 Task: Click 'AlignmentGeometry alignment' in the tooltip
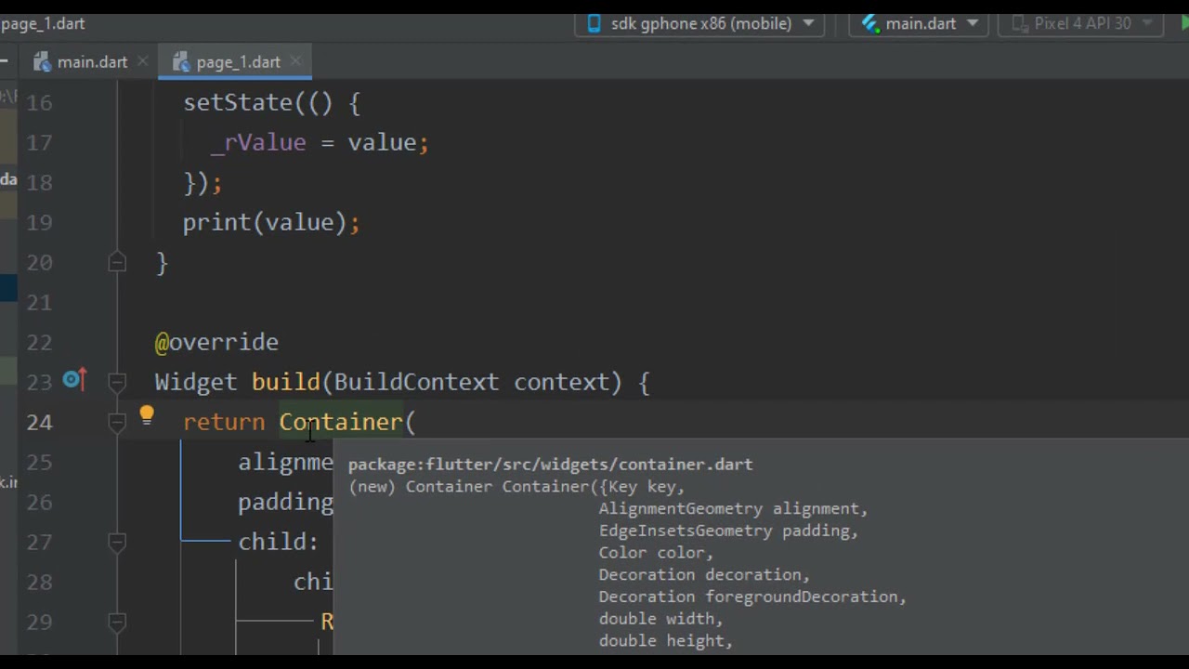(x=729, y=509)
